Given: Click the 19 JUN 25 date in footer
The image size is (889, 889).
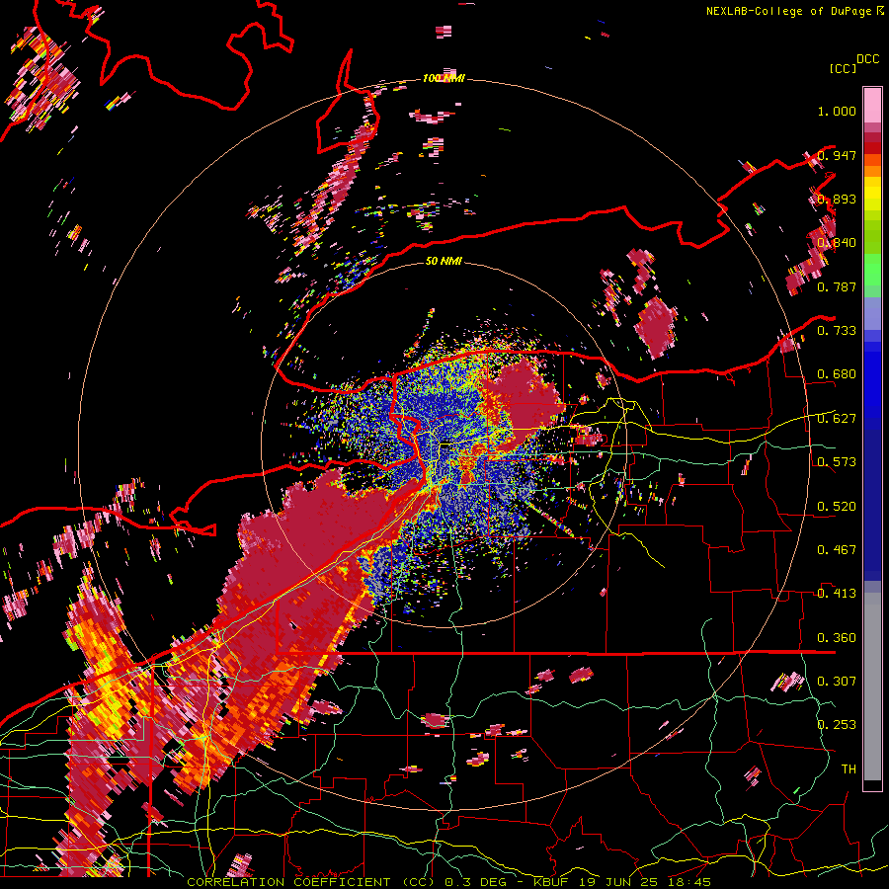Looking at the screenshot, I should pos(619,882).
